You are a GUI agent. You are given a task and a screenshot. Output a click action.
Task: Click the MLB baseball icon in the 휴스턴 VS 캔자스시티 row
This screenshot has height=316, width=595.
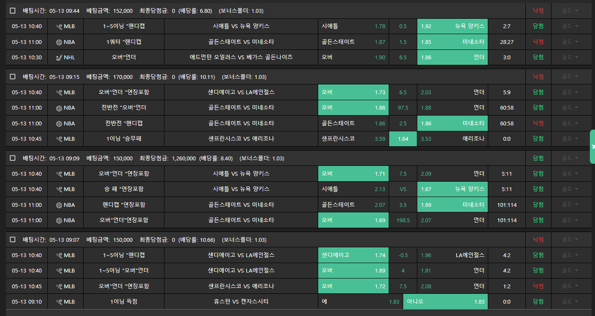point(59,302)
